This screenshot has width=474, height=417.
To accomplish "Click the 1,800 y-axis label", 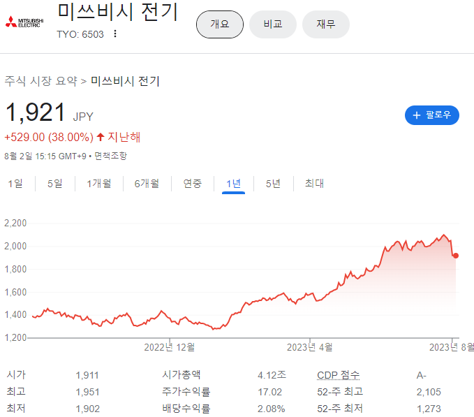I will coord(15,269).
